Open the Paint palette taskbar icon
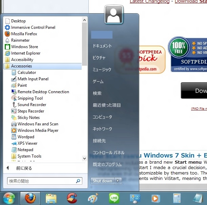 [x=93, y=198]
